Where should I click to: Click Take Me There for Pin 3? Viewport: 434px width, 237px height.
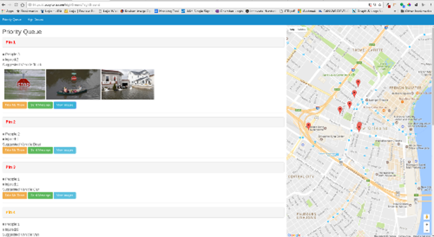pos(15,195)
